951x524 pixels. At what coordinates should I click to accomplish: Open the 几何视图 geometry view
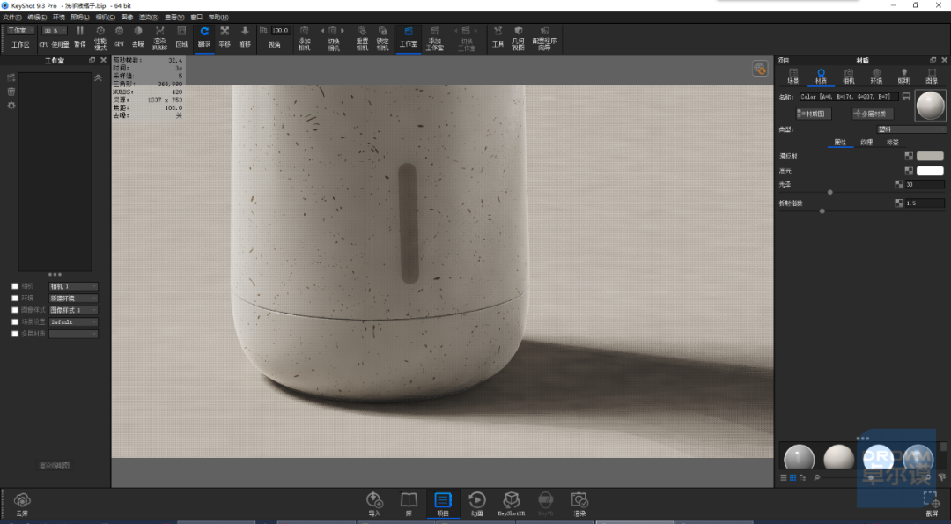518,38
